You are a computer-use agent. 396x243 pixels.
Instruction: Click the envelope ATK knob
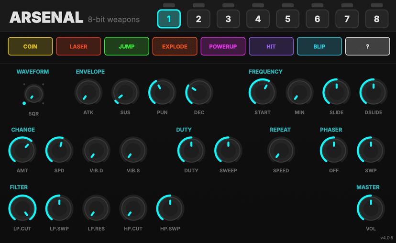tap(88, 92)
